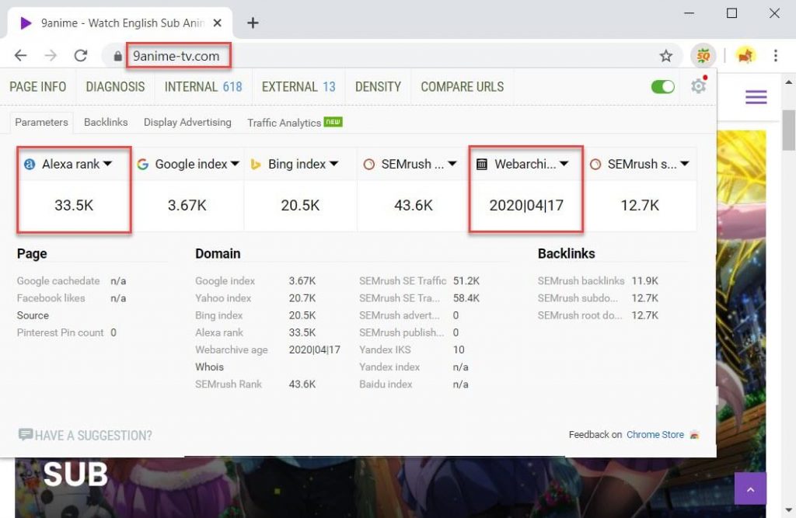The image size is (796, 518).
Task: Bookmark this page with the star
Action: (666, 56)
